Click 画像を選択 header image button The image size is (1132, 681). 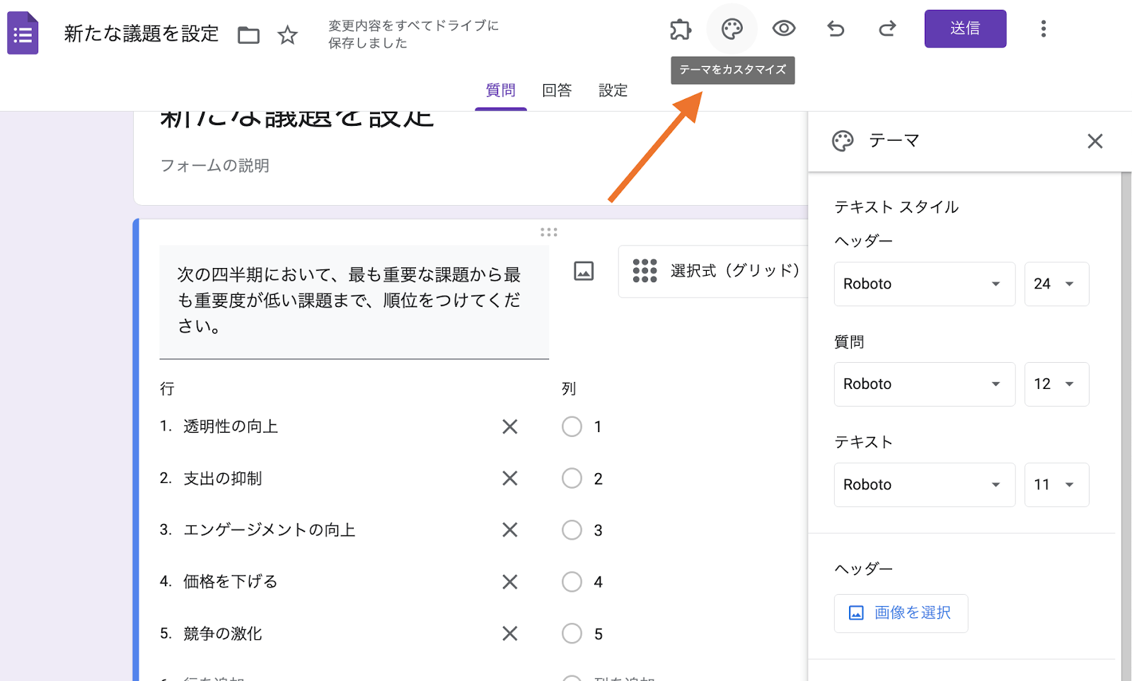[x=901, y=613]
